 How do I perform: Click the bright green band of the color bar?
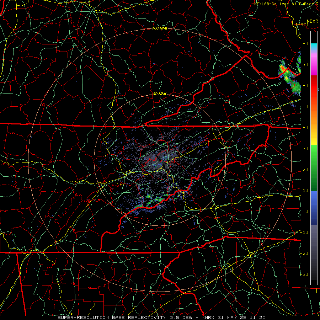click(314, 155)
